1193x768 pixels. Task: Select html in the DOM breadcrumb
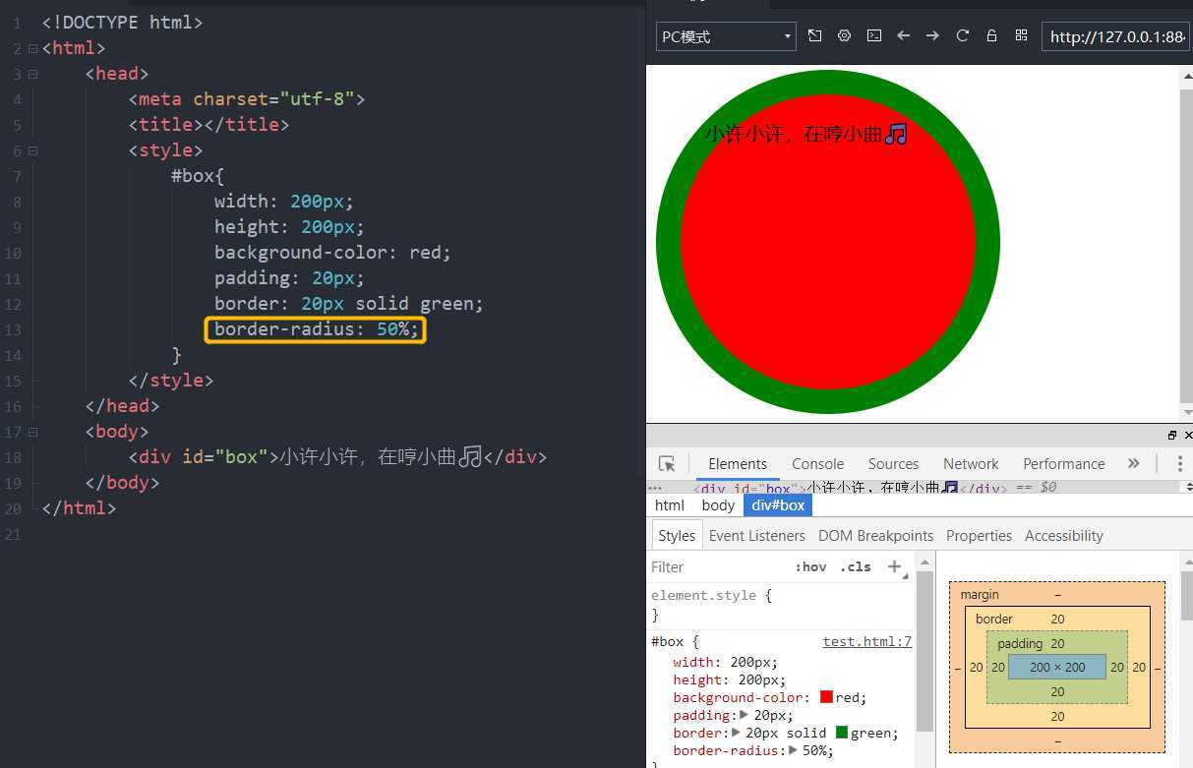point(670,505)
